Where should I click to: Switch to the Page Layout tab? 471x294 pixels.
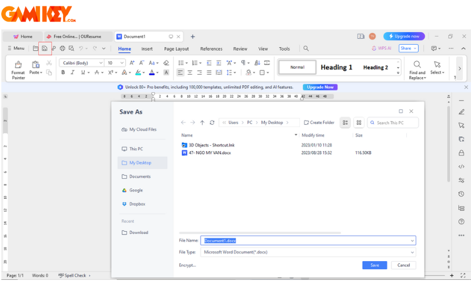176,49
